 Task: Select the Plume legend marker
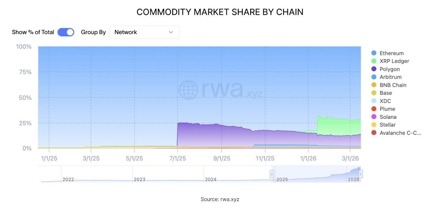click(373, 109)
